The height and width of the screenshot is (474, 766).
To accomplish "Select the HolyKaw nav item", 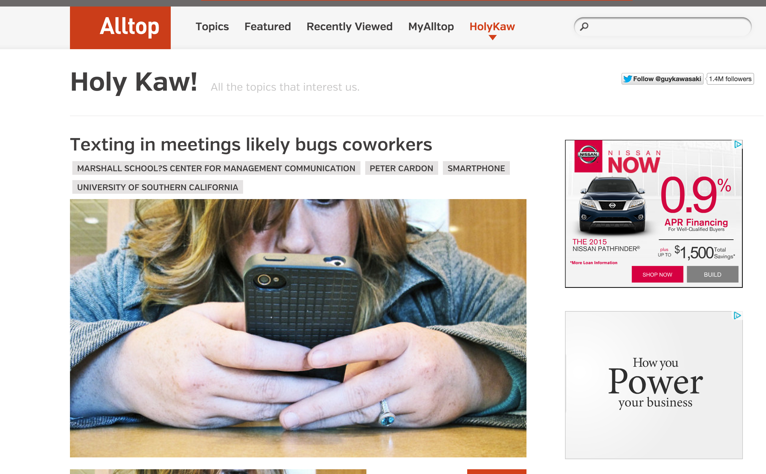I will tap(492, 27).
